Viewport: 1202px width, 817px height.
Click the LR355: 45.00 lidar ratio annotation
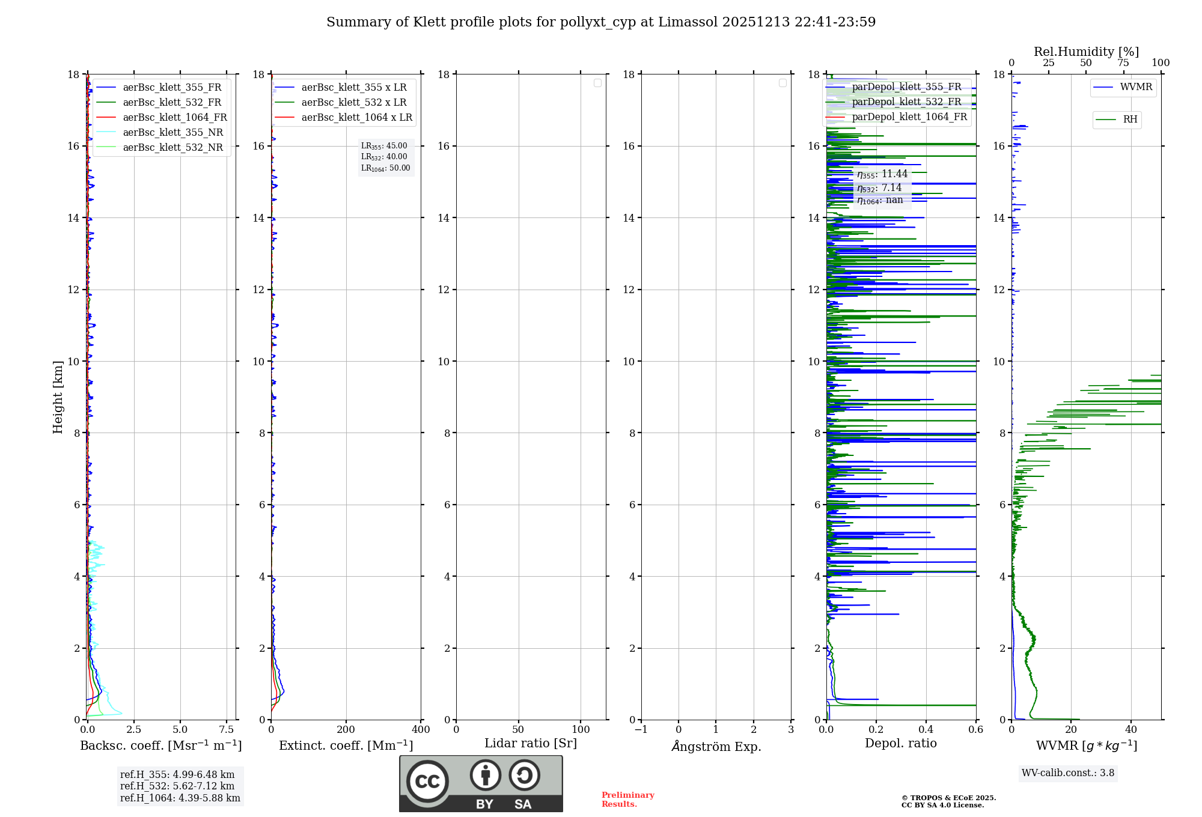(x=384, y=146)
